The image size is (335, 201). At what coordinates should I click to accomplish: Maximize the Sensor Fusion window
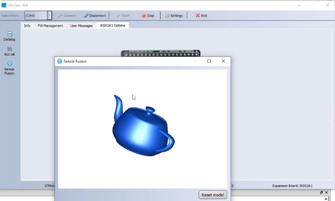click(x=209, y=61)
